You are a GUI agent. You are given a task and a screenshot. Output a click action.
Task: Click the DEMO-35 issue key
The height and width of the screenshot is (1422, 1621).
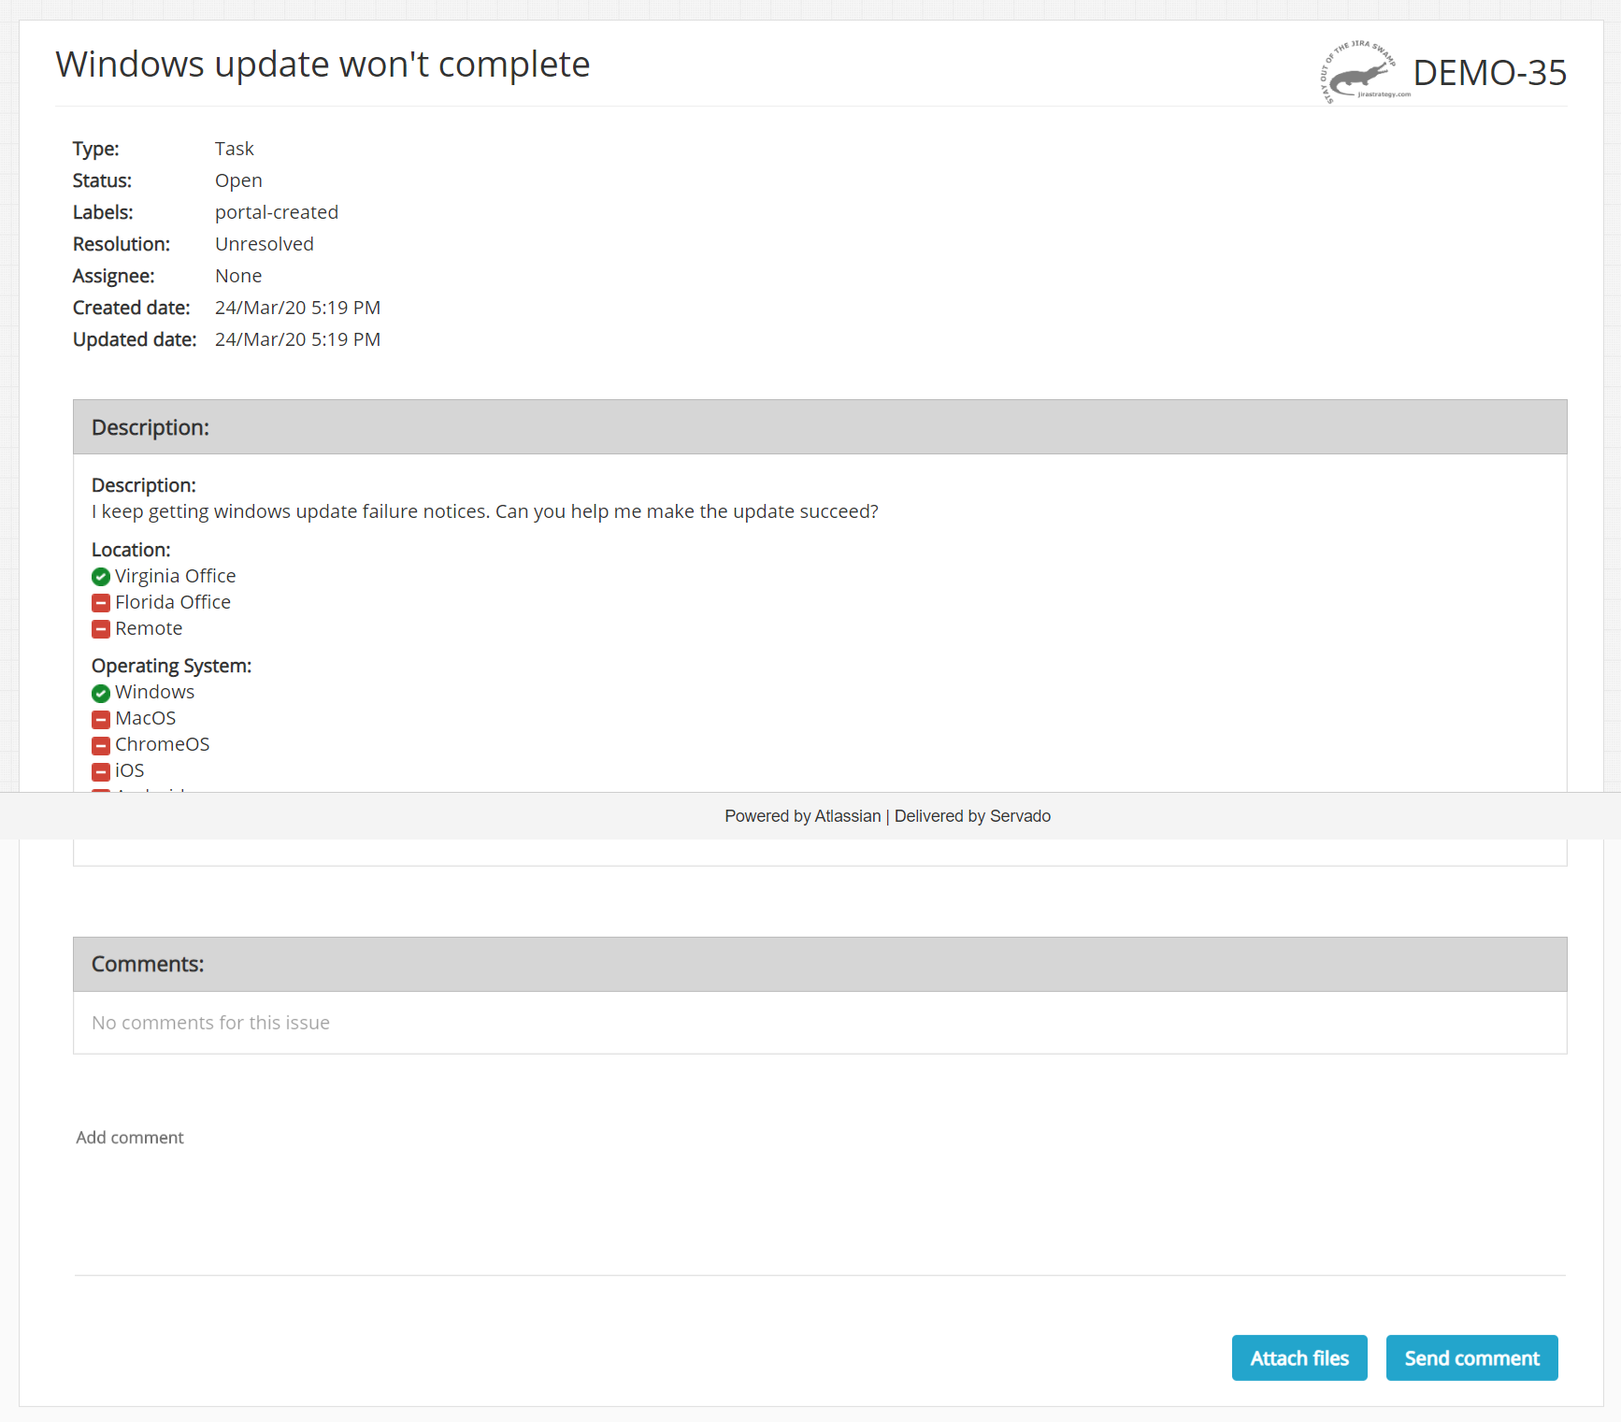(1489, 73)
